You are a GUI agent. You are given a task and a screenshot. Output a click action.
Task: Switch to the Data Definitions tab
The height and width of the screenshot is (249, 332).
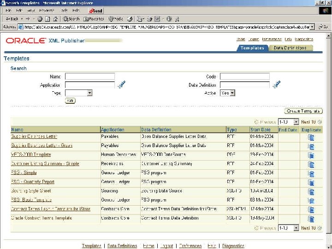[x=290, y=48]
